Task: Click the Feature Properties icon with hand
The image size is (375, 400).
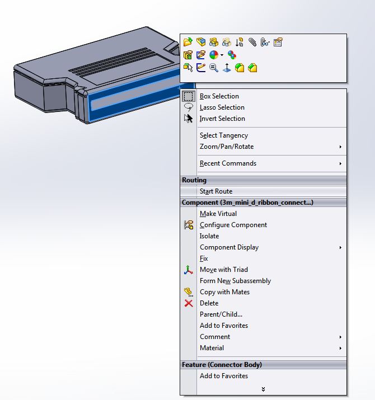Action: (188, 55)
